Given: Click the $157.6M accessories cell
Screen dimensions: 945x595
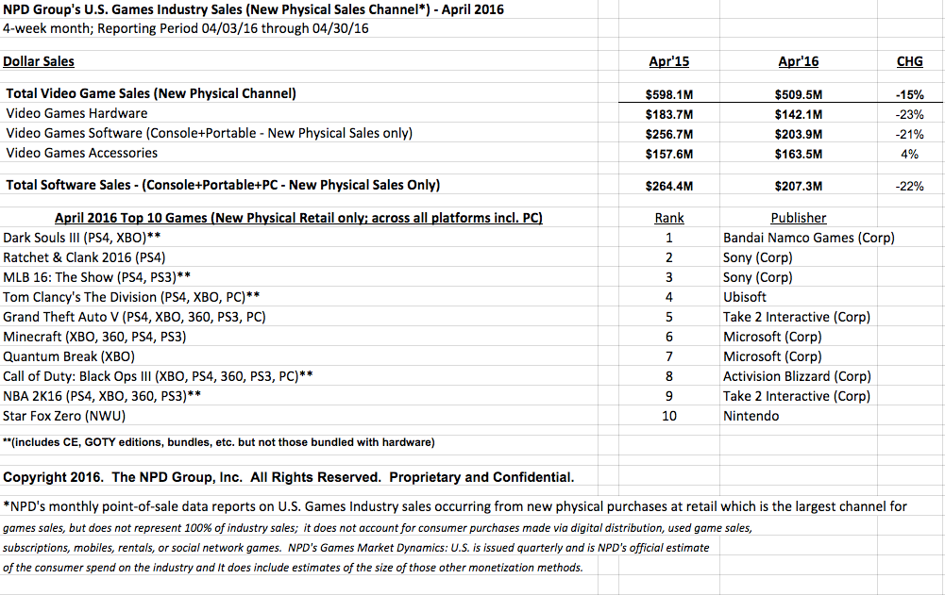Looking at the screenshot, I should coord(669,154).
